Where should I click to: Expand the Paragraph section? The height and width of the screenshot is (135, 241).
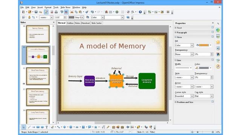(x=175, y=33)
